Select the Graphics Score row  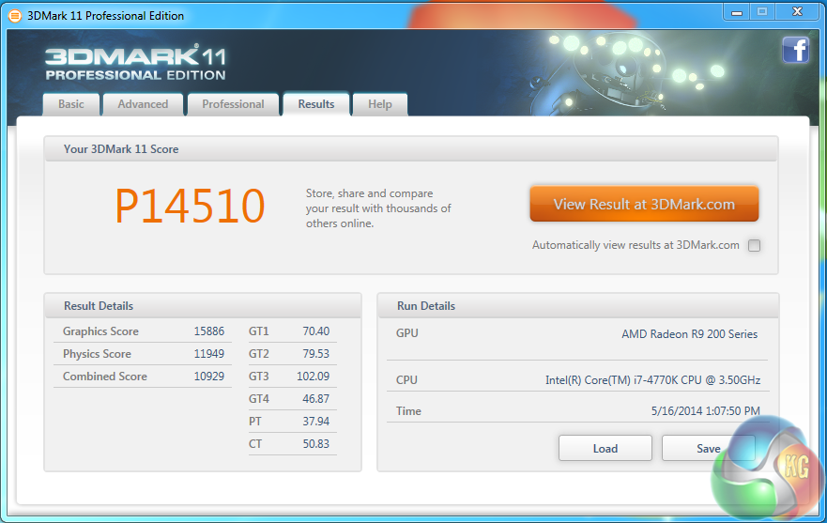point(143,331)
